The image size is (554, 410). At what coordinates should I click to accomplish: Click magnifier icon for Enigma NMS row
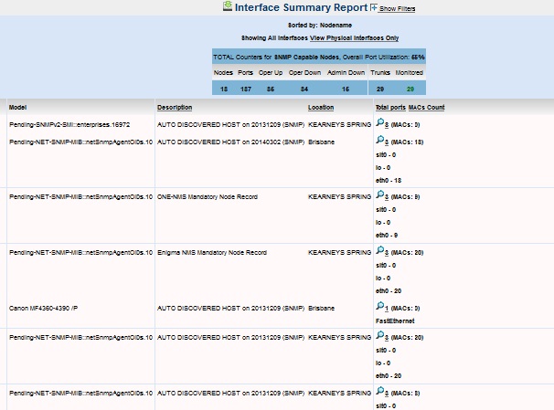[379, 250]
